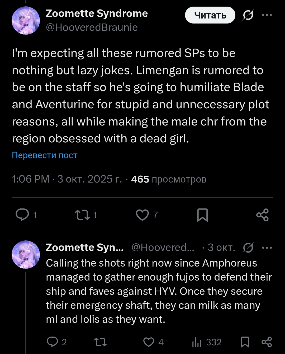This screenshot has width=285, height=354.
Task: Like the main post with 7 likes
Action: [147, 215]
